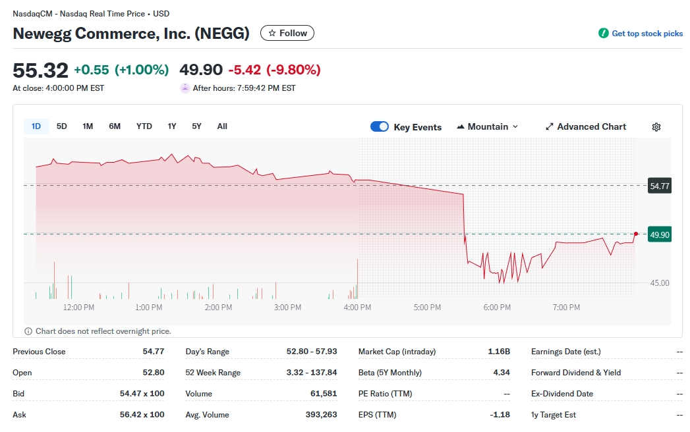Screen dimensions: 690x432
Task: Open chart settings gear icon
Action: (x=656, y=127)
